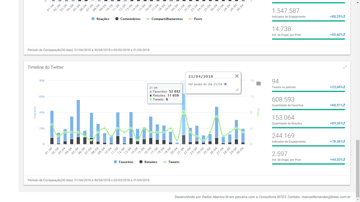Click the 26/04 tweets data point
Screen dimensions: 360x202
coord(217,116)
